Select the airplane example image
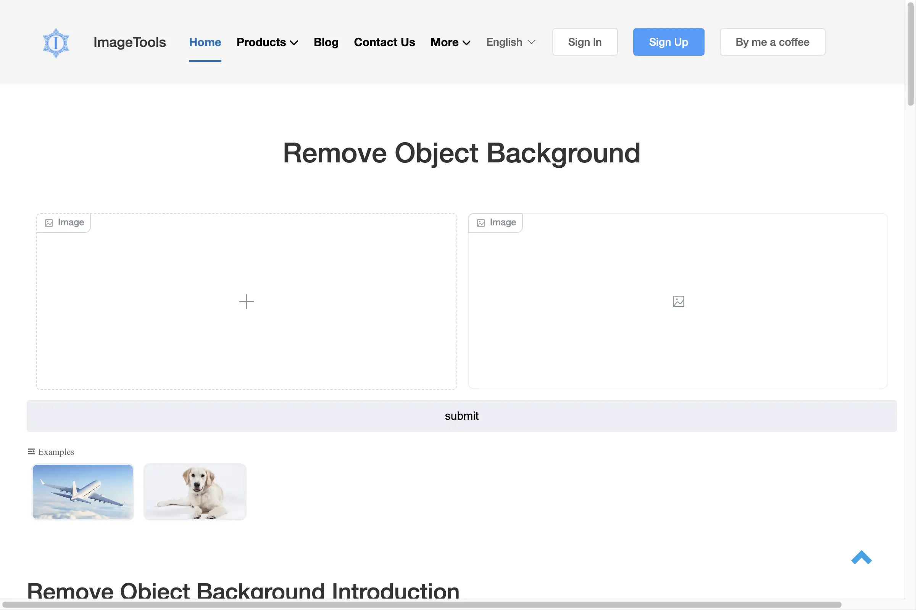916x610 pixels. [x=82, y=492]
